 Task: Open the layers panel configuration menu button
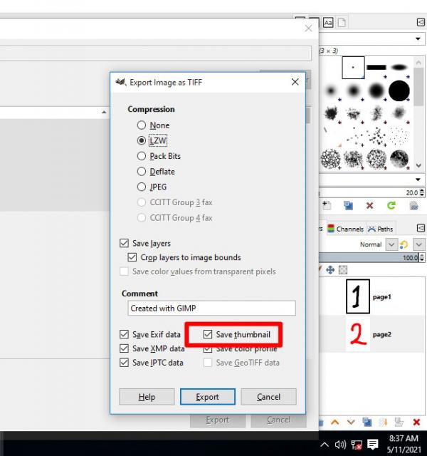tap(421, 228)
